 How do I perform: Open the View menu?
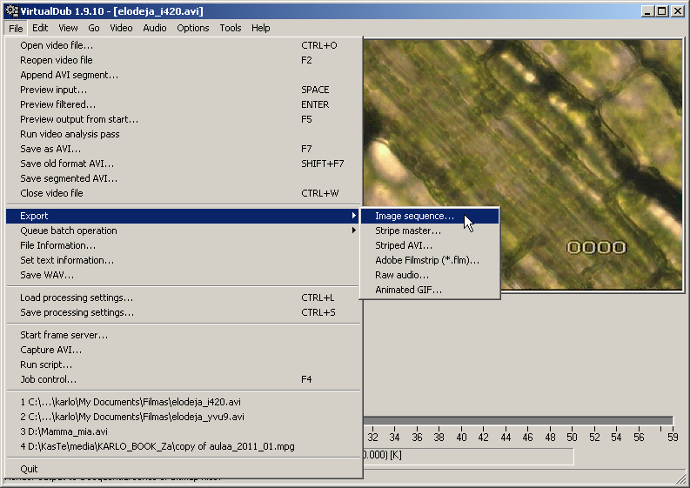pyautogui.click(x=68, y=28)
